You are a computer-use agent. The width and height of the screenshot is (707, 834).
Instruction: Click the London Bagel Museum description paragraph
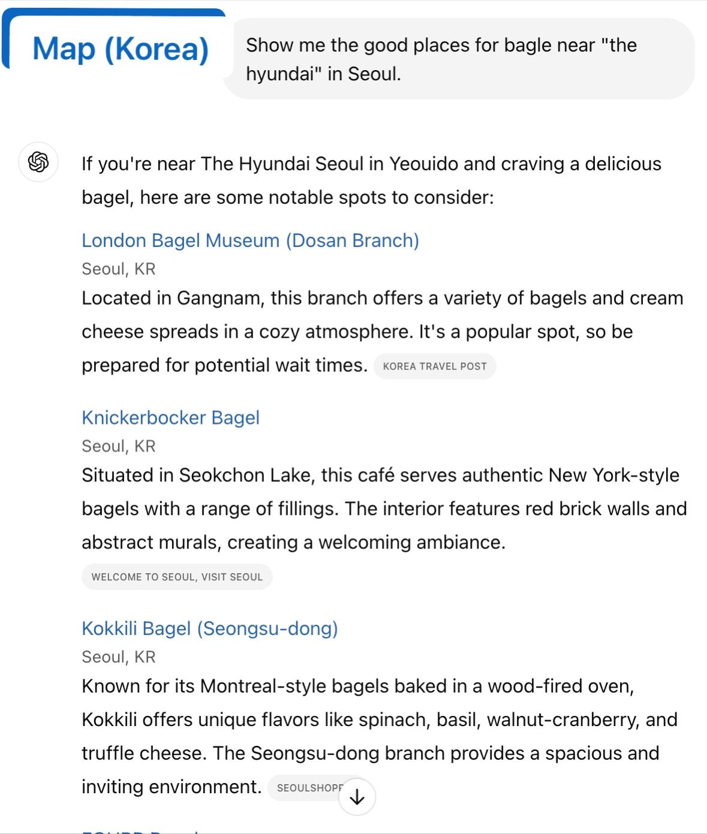pyautogui.click(x=382, y=332)
